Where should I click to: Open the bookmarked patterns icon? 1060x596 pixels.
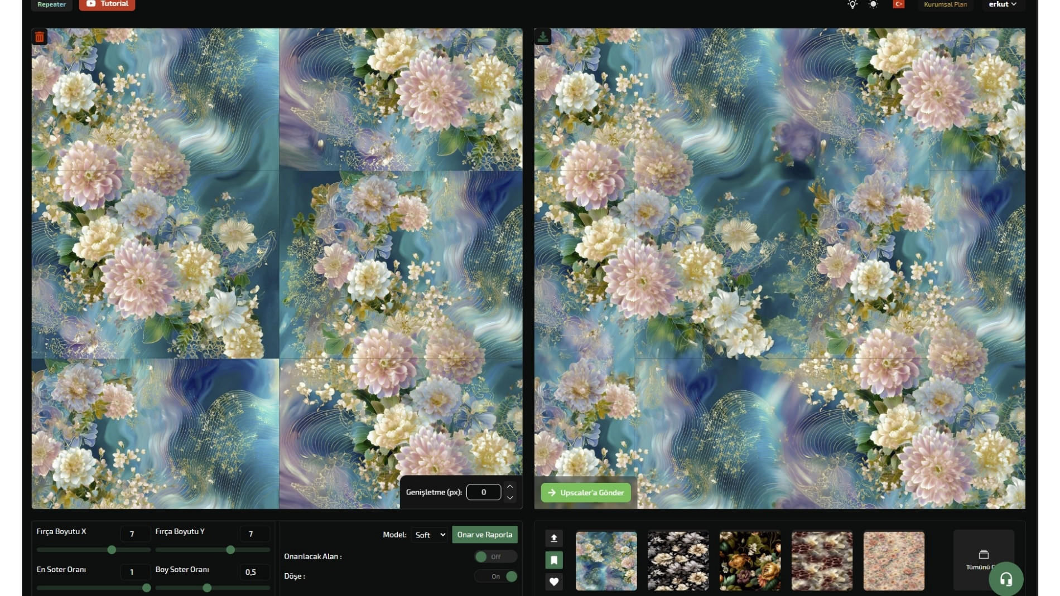(x=554, y=560)
